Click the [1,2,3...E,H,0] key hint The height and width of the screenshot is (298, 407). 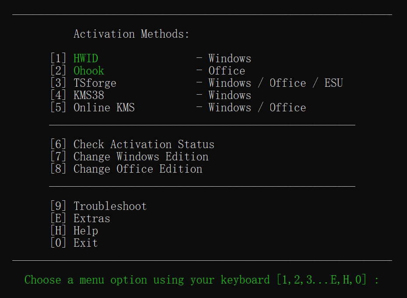[x=322, y=280]
